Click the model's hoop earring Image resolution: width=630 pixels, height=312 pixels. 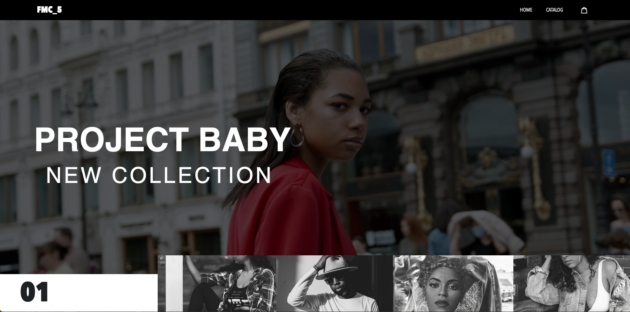click(x=297, y=135)
